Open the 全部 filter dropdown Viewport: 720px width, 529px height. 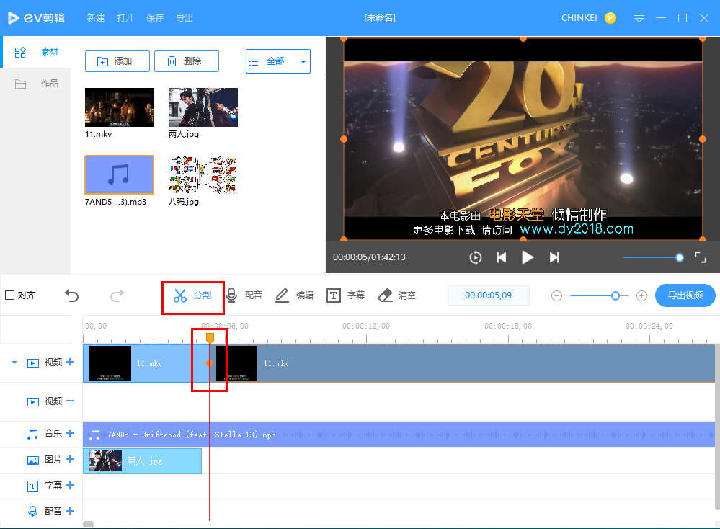click(277, 61)
